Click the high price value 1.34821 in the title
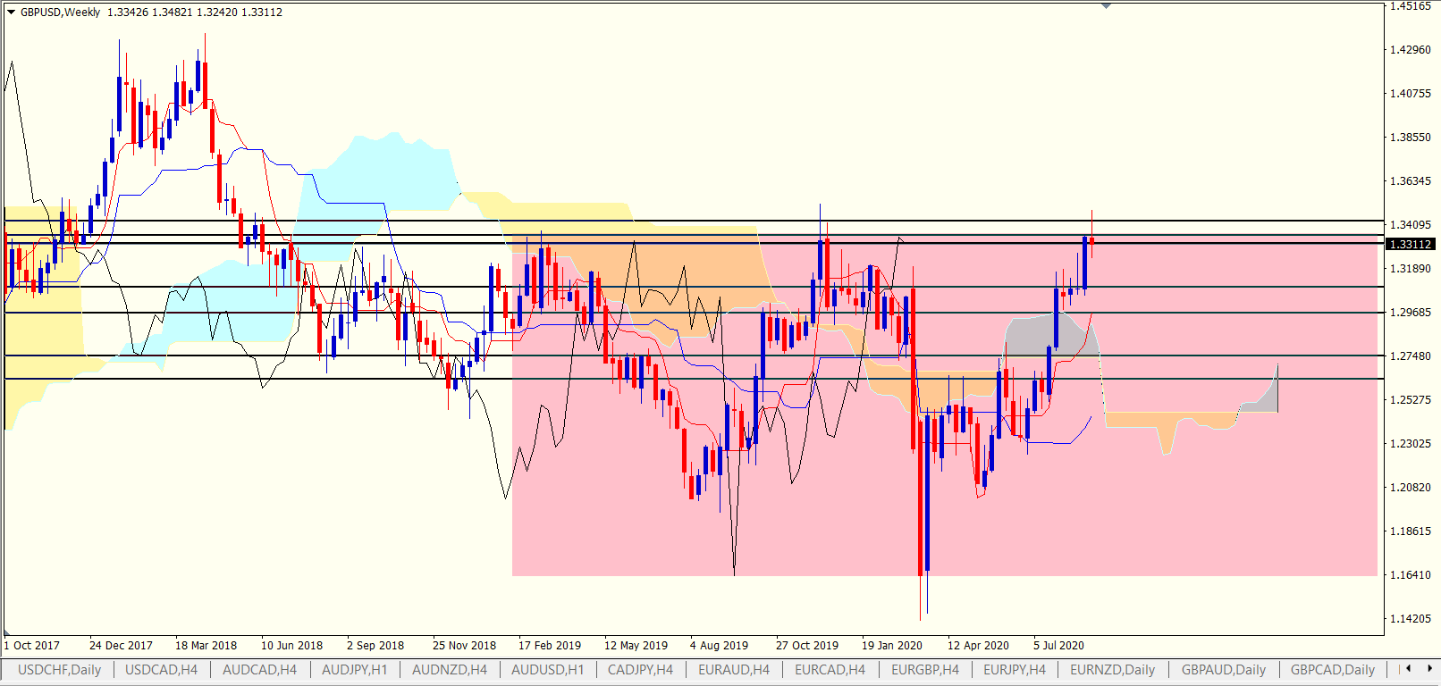 173,13
